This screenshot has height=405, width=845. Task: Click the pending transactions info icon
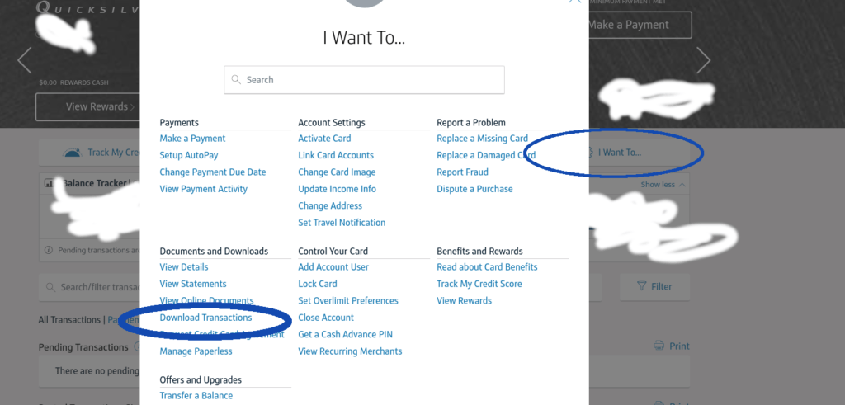pyautogui.click(x=49, y=251)
